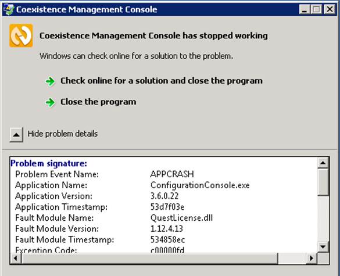Click the vertical scrollbar down arrow
This screenshot has height=276, width=340.
pos(323,246)
